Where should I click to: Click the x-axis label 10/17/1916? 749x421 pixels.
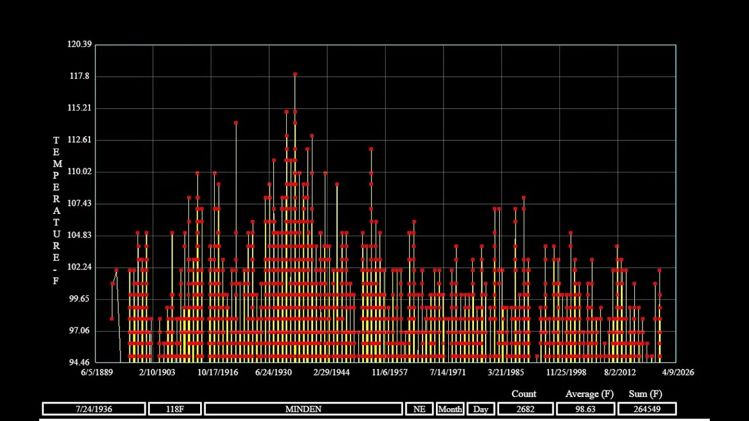(218, 372)
